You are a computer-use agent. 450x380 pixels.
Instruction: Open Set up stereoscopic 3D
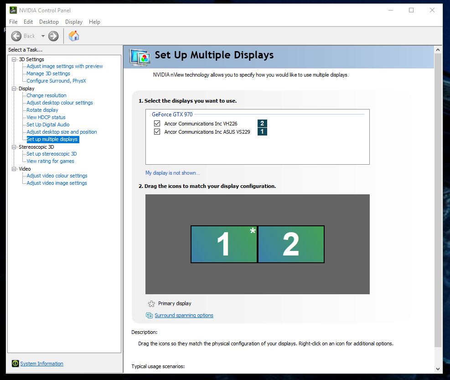click(x=52, y=154)
